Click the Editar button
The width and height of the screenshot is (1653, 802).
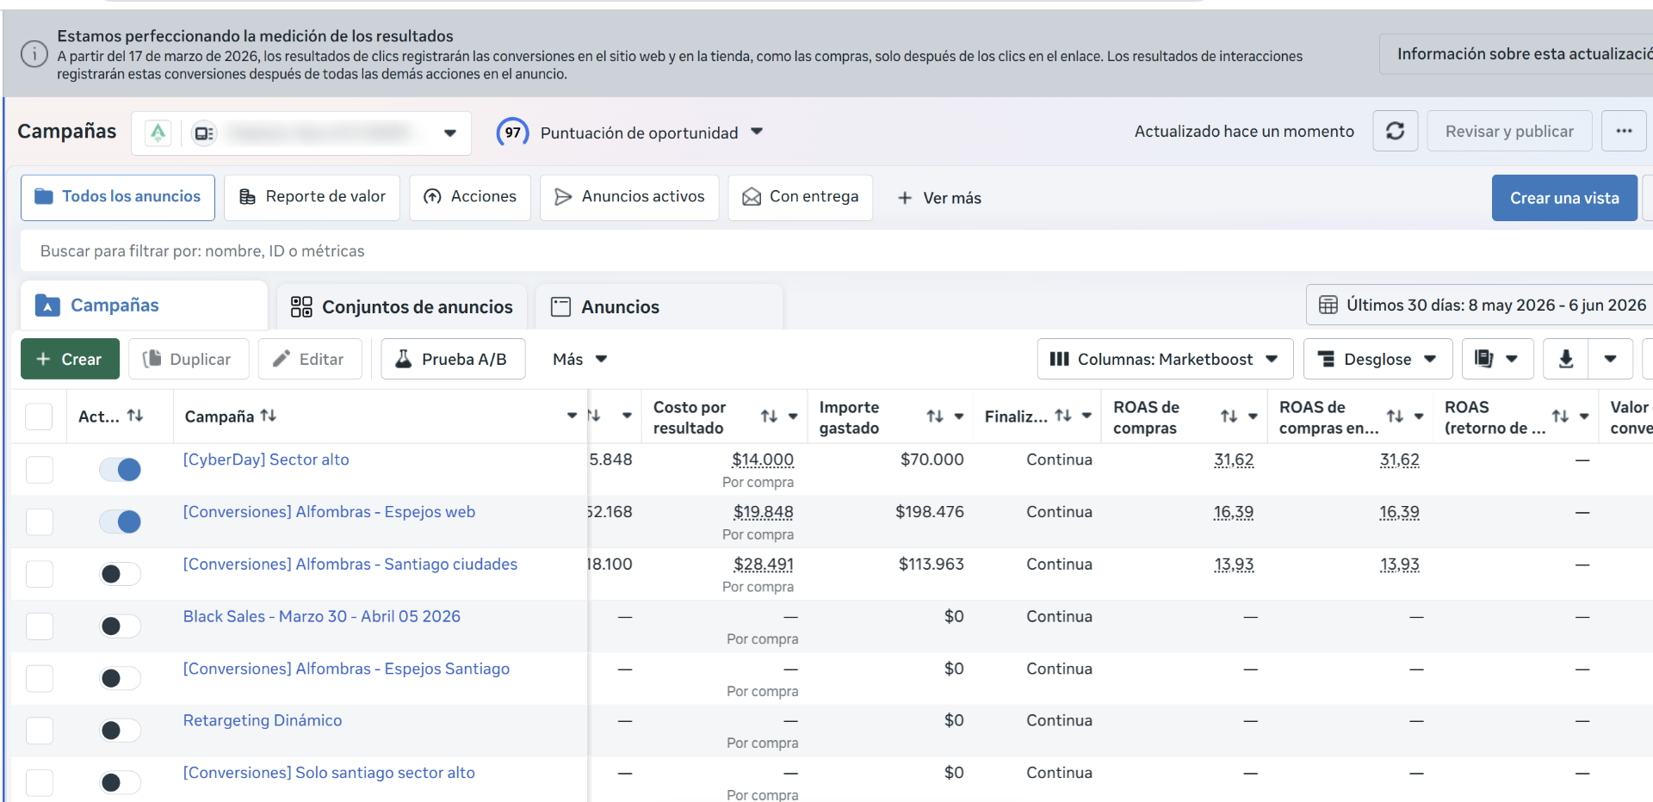[309, 359]
